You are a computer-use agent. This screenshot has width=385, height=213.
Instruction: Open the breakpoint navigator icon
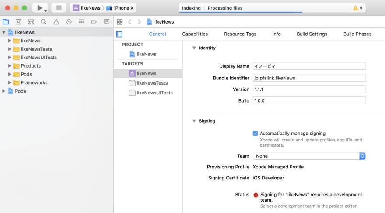click(x=94, y=22)
